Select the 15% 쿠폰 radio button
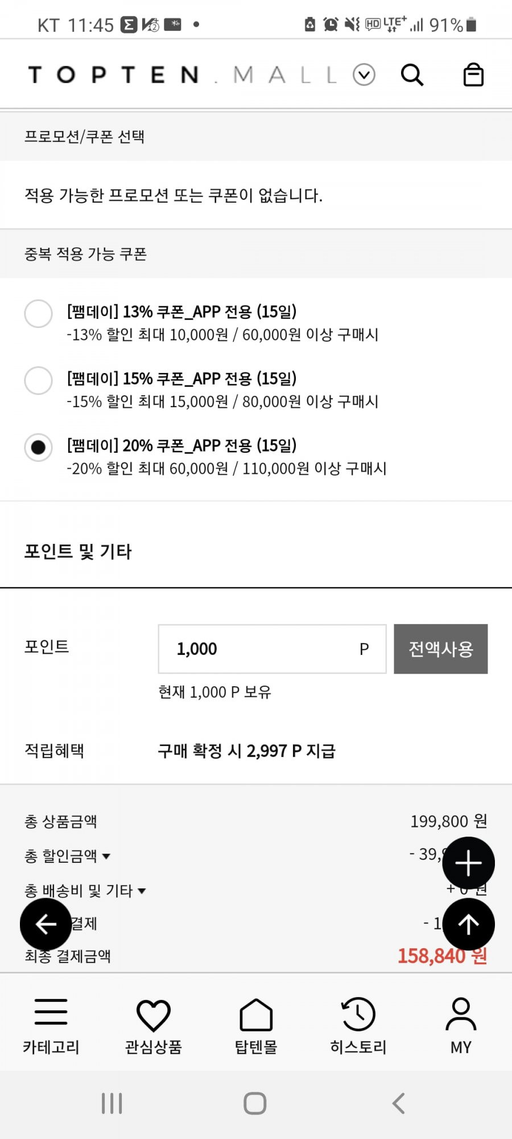This screenshot has width=512, height=1139. [x=38, y=380]
